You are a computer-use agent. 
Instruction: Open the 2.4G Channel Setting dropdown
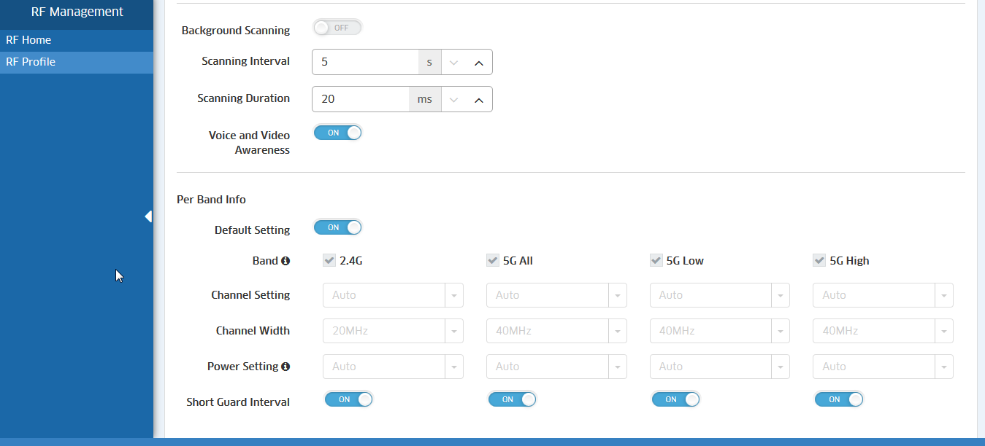(x=393, y=295)
